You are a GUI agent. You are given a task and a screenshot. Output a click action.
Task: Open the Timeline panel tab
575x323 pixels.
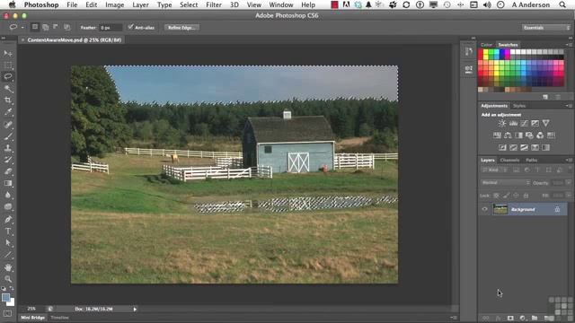[59, 318]
